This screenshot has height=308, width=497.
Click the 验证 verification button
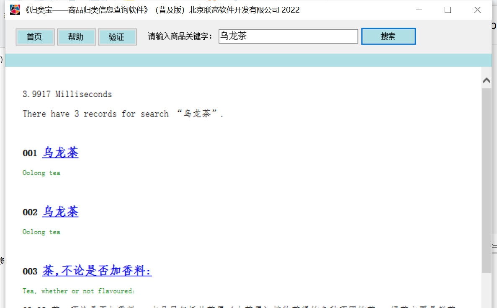pos(117,36)
